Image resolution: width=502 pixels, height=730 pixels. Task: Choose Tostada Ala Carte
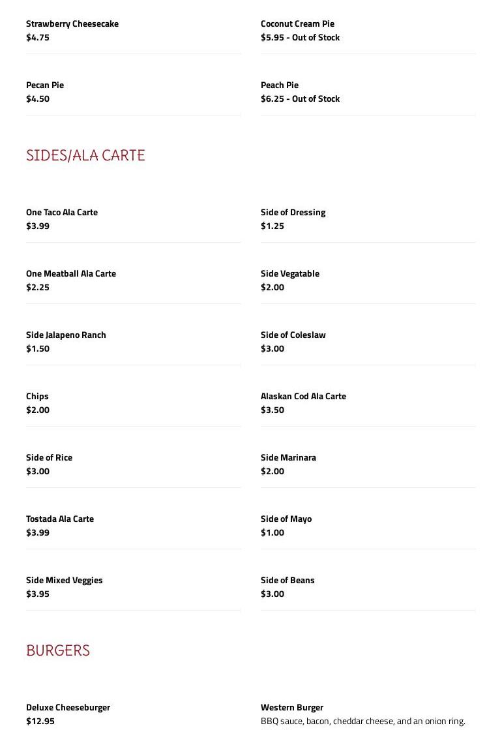pyautogui.click(x=60, y=519)
